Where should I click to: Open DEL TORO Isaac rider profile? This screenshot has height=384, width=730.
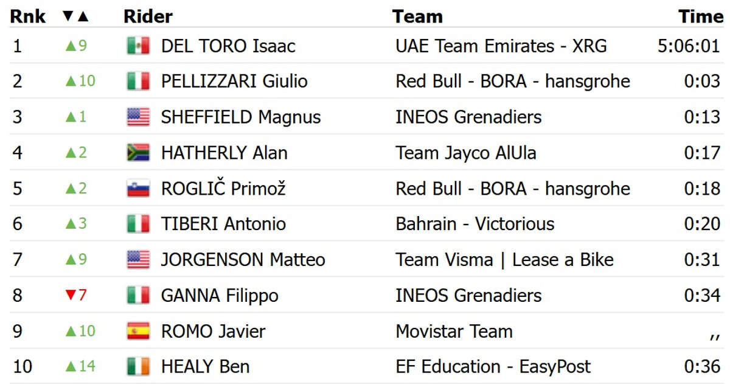[x=228, y=46]
